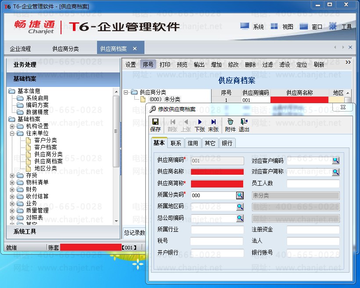
Task: Click the Save (保存) floppy disk icon
Action: (x=155, y=122)
